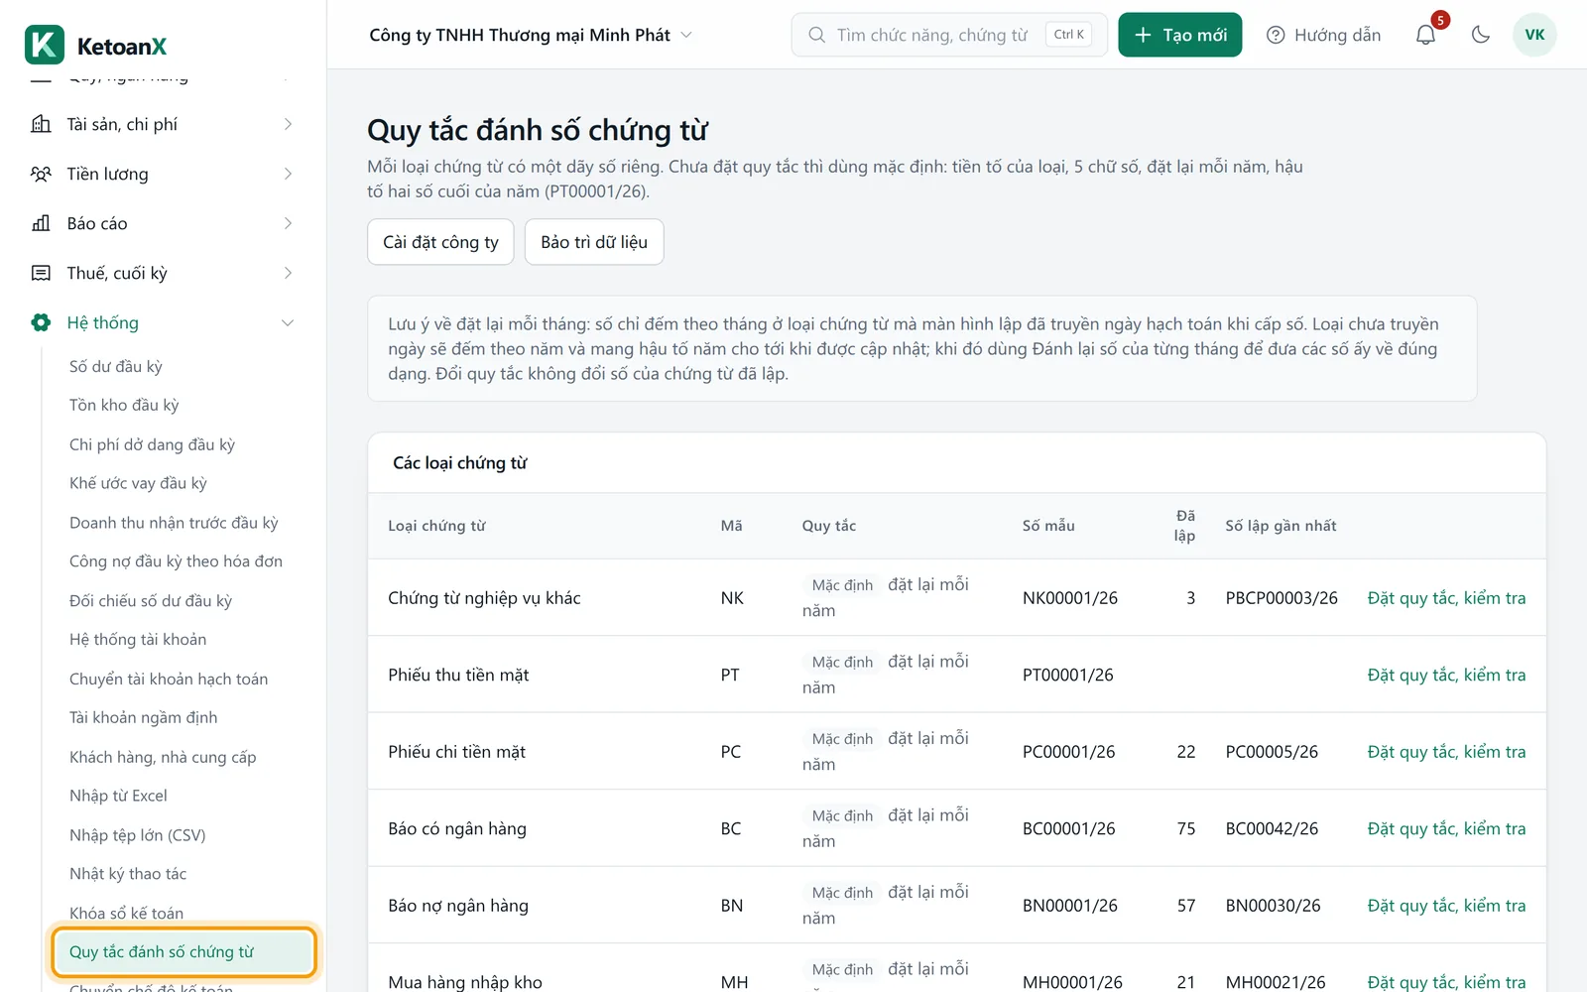Click Đặt quy tắc link for Báo nợ ngân hàng
The width and height of the screenshot is (1587, 992).
1446,906
